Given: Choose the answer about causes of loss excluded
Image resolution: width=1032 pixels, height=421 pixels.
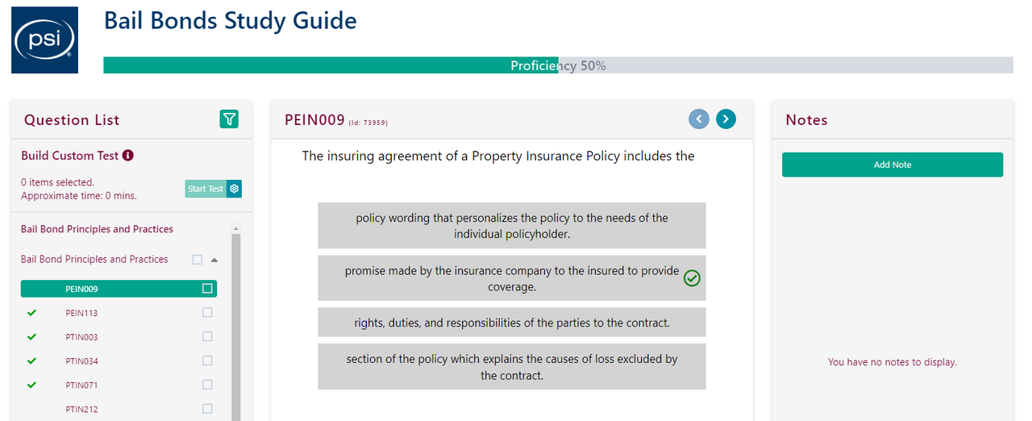Looking at the screenshot, I should 511,367.
